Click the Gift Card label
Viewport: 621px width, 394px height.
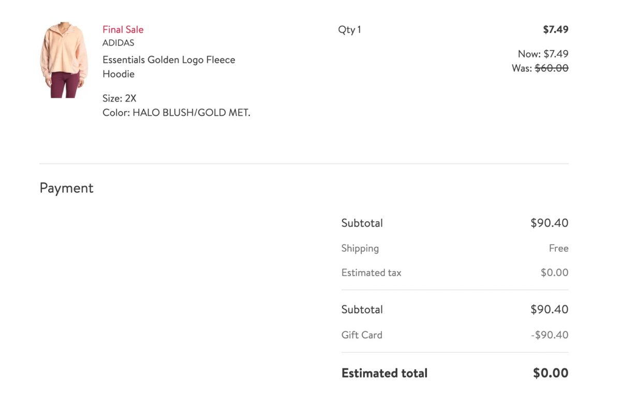pos(362,335)
